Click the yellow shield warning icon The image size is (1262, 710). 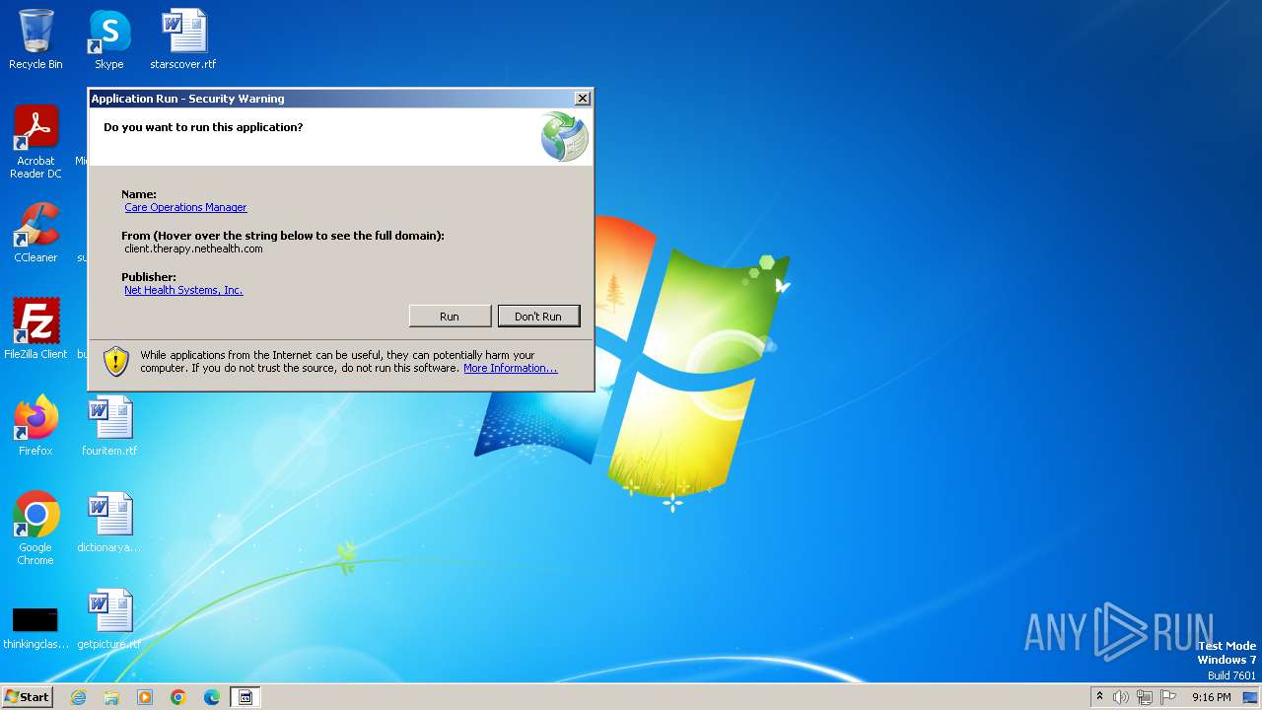(116, 361)
